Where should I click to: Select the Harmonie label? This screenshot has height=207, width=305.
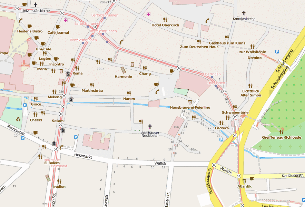(123, 77)
